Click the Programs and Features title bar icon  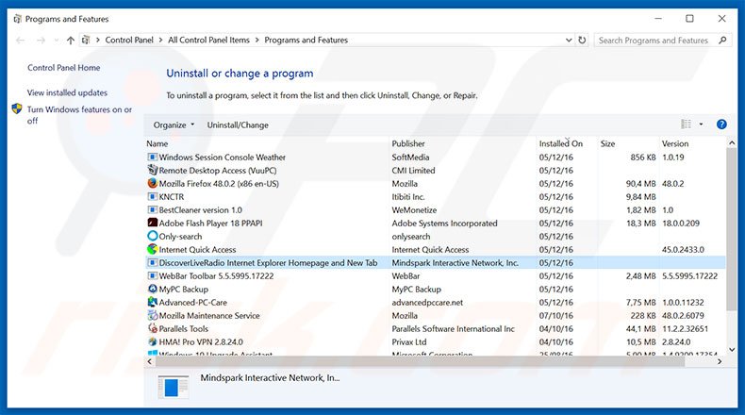(x=18, y=19)
